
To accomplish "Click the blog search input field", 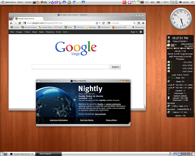I will point(71,67).
